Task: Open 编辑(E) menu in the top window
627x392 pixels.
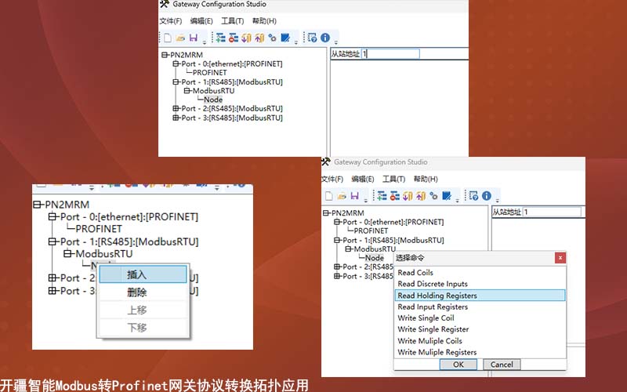Action: coord(201,21)
